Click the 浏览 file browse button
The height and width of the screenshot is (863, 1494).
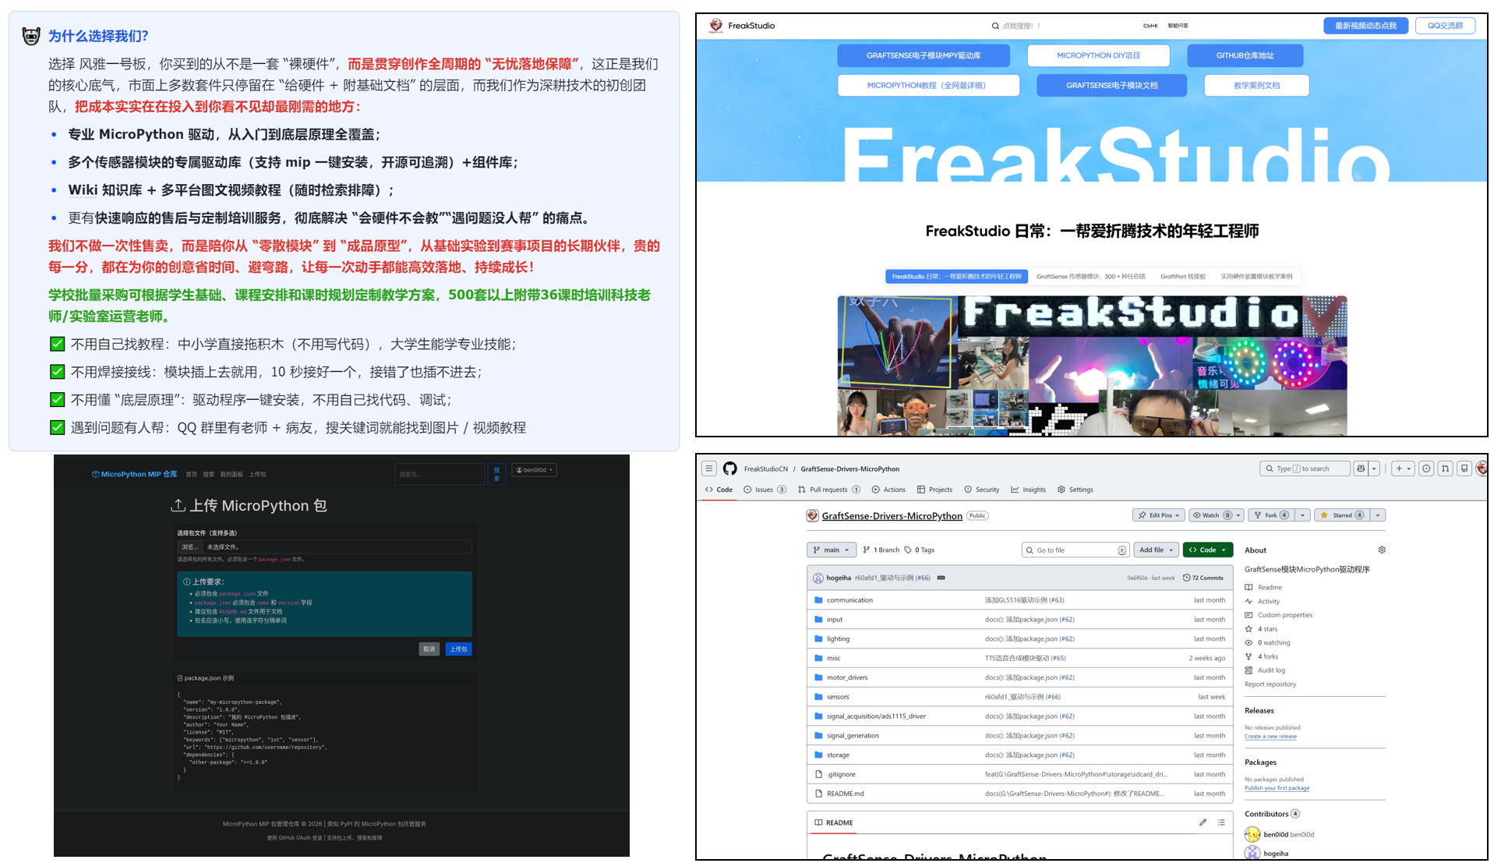190,547
